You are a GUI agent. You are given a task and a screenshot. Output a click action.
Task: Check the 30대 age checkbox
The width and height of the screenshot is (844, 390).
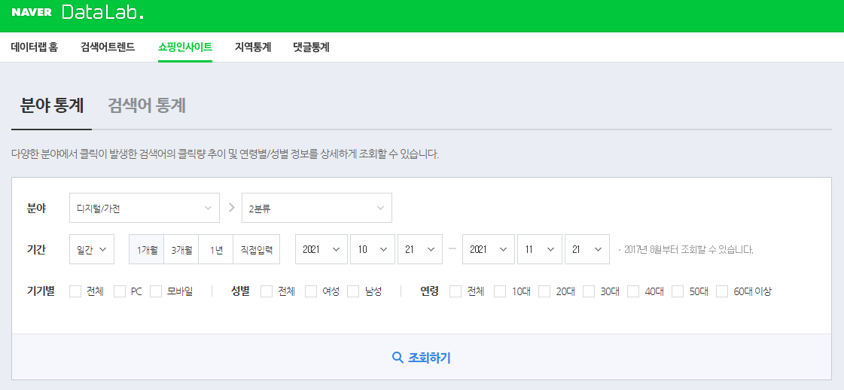[x=589, y=291]
